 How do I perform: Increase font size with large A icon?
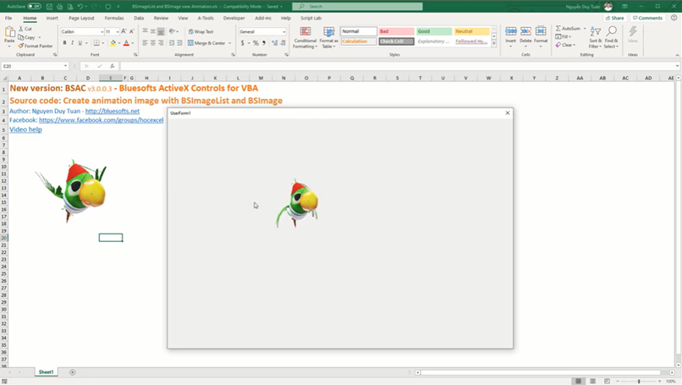tap(124, 31)
